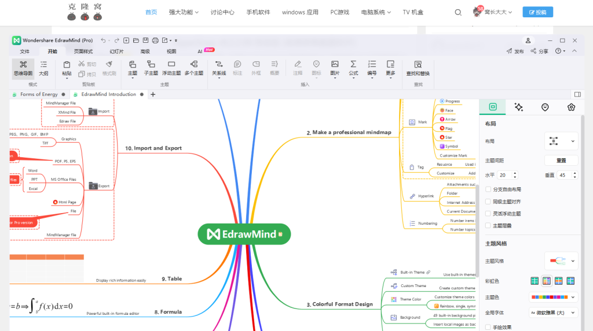Switch to 高级 ribbon tab
The height and width of the screenshot is (331, 593).
pos(145,51)
